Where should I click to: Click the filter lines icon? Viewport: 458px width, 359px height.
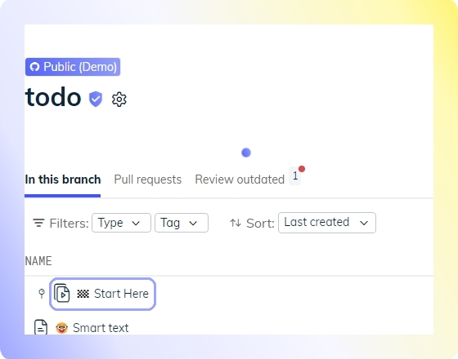(38, 223)
